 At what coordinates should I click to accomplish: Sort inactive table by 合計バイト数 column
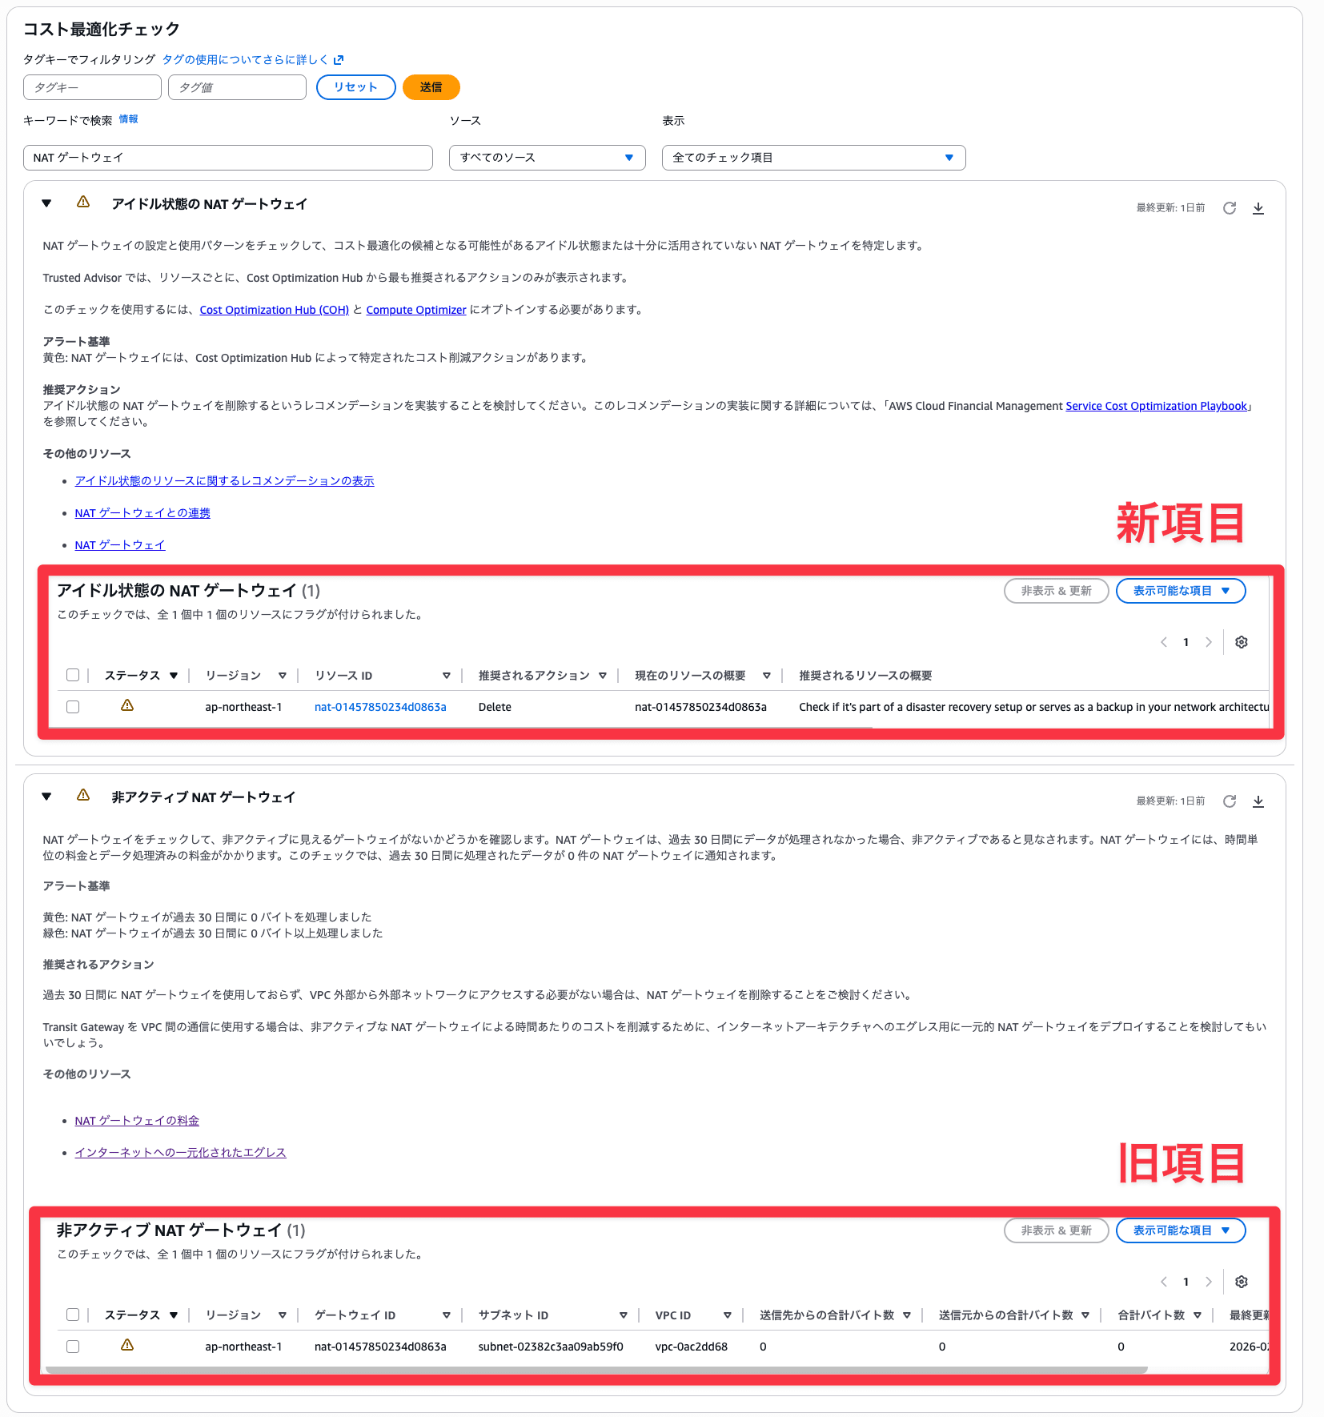click(1198, 1315)
